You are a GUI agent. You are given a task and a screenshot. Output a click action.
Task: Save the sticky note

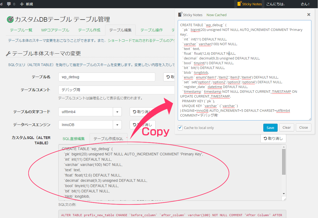270,128
